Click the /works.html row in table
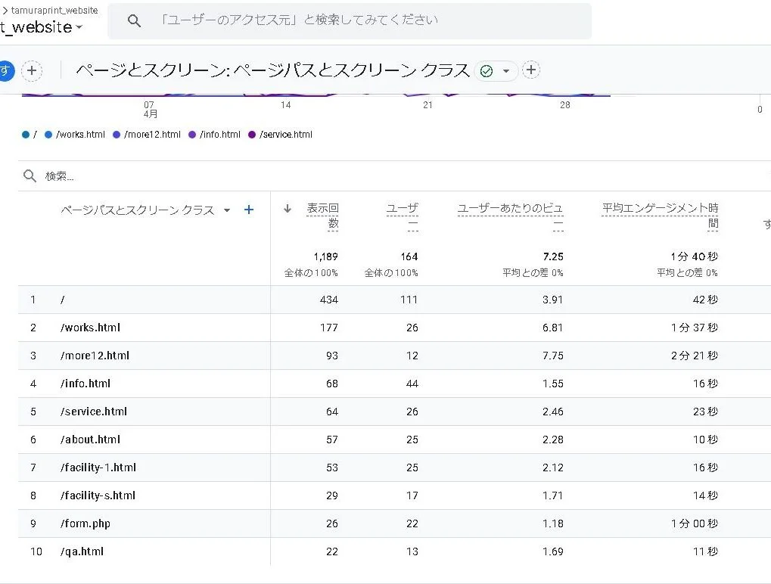This screenshot has width=771, height=584. [x=90, y=328]
